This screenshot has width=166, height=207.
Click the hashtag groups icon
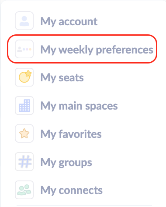coord(24,161)
